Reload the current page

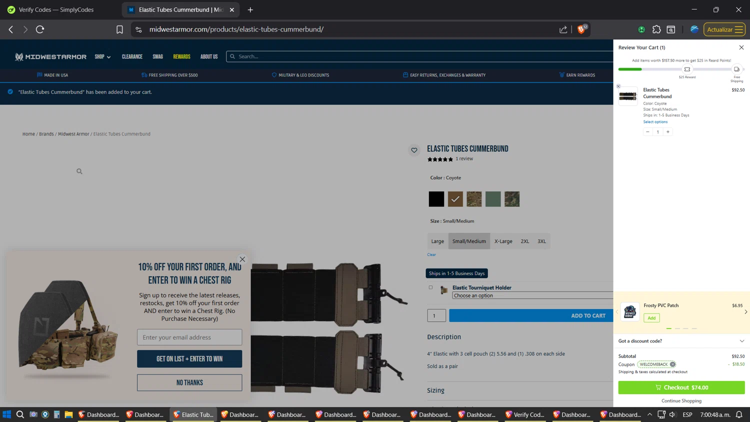[40, 29]
